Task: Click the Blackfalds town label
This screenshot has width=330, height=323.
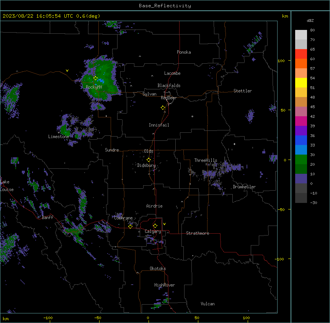Action: (169, 86)
